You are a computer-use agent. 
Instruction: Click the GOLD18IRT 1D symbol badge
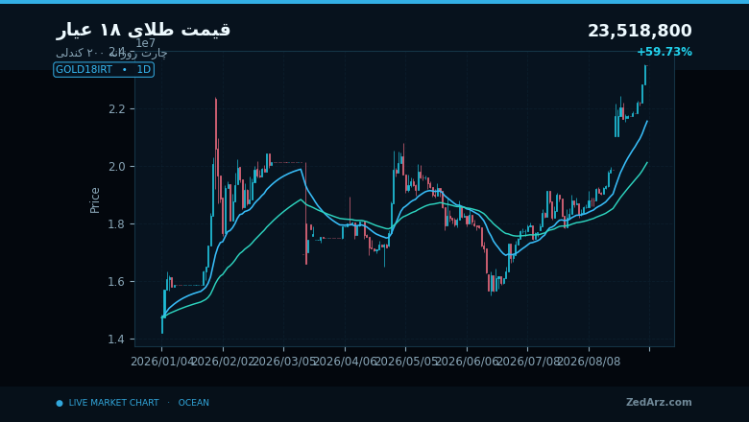coord(104,70)
